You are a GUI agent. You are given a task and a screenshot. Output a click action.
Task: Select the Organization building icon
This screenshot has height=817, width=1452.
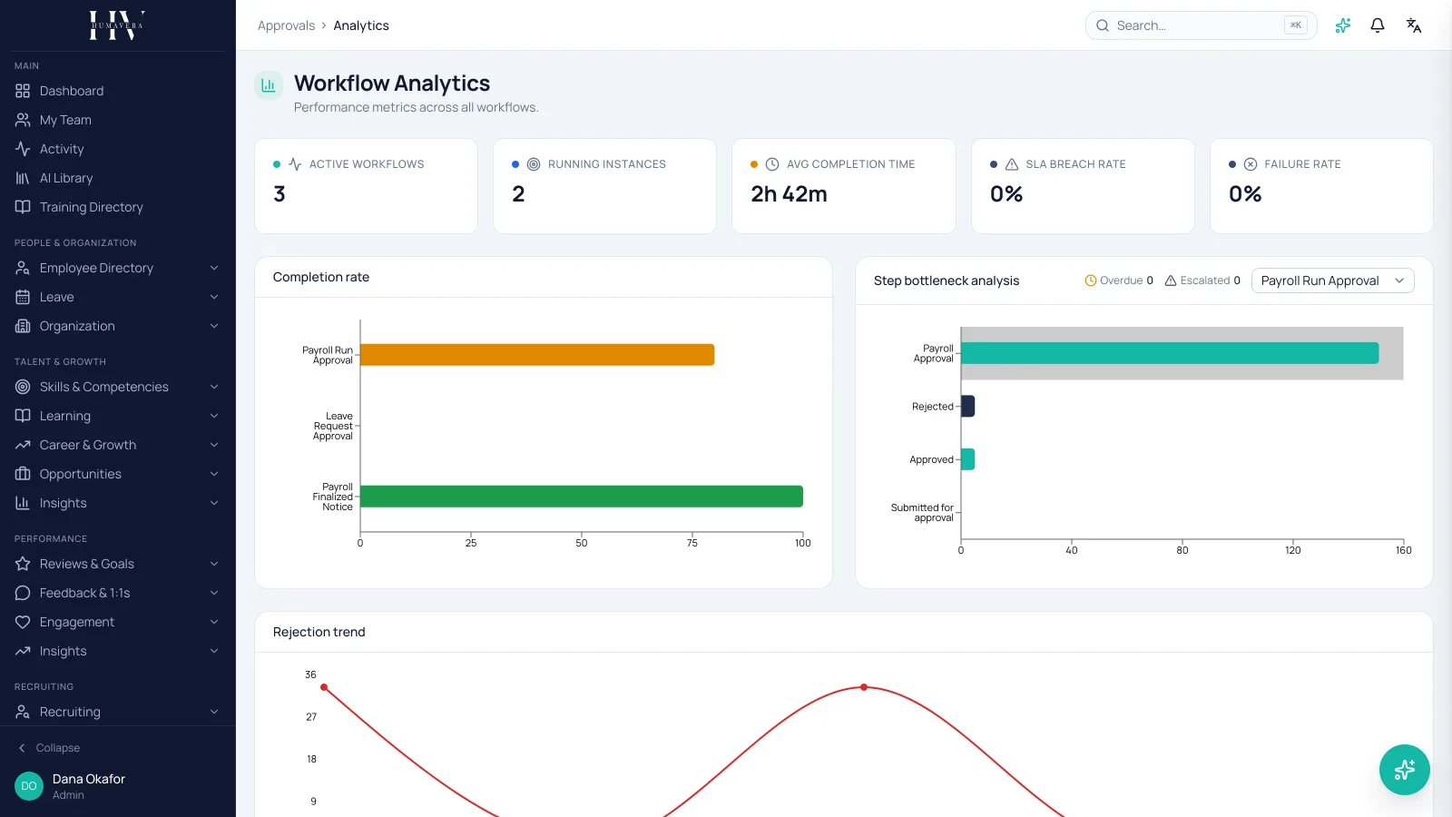tap(23, 326)
